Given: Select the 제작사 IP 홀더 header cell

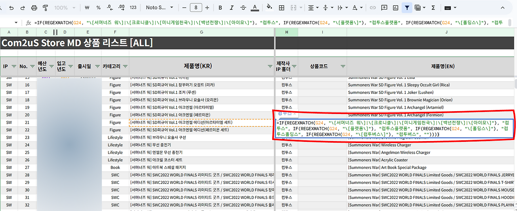Looking at the screenshot, I should [286, 66].
